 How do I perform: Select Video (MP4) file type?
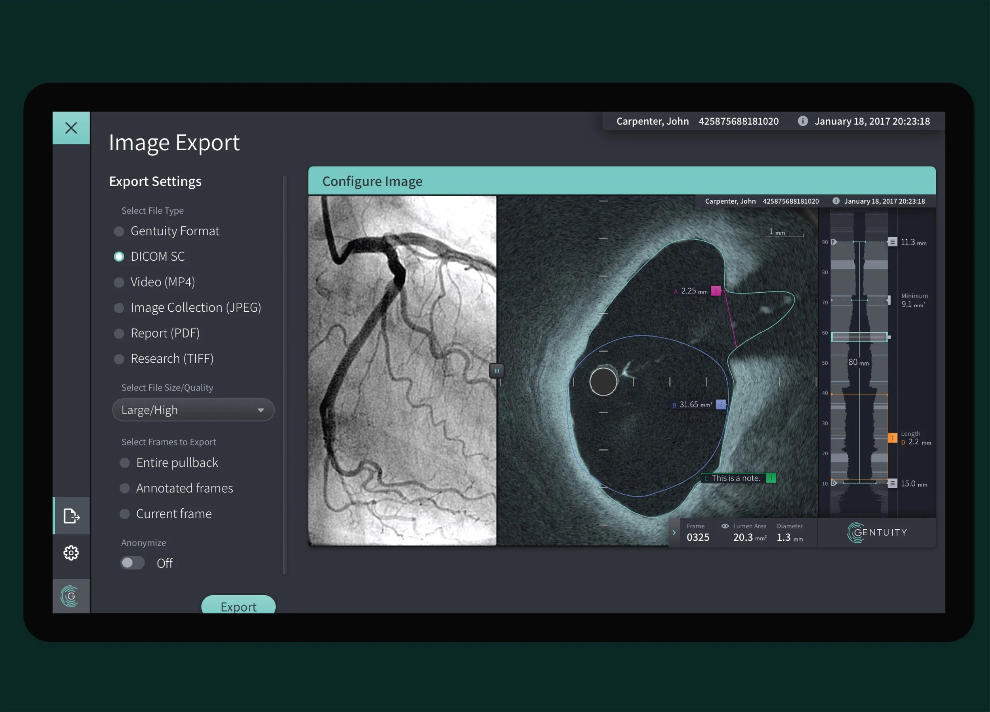click(119, 282)
